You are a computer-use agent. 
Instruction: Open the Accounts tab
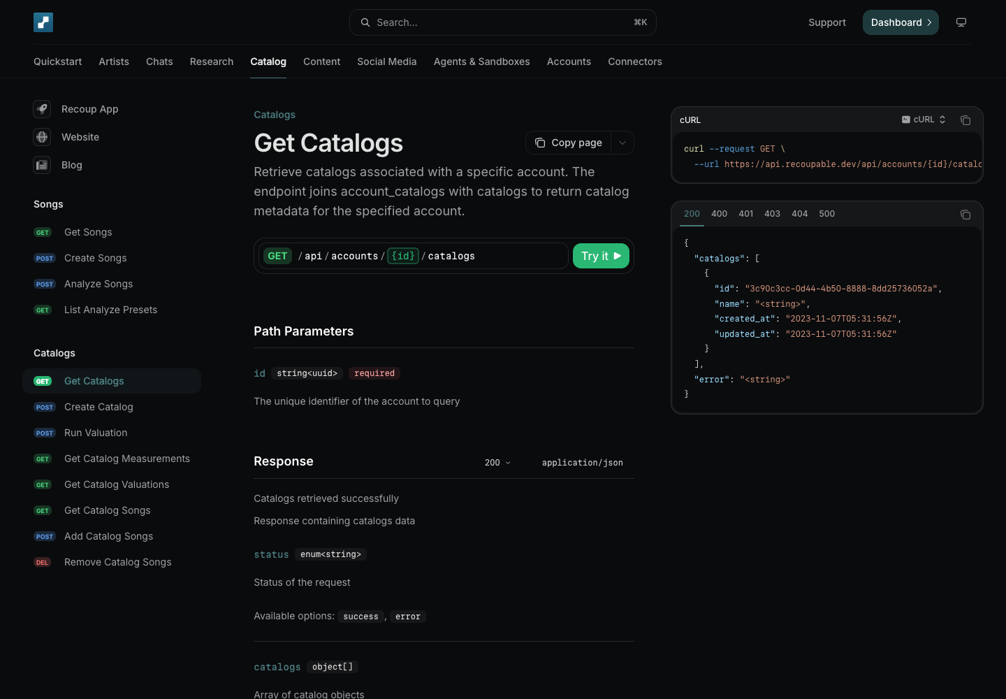569,62
